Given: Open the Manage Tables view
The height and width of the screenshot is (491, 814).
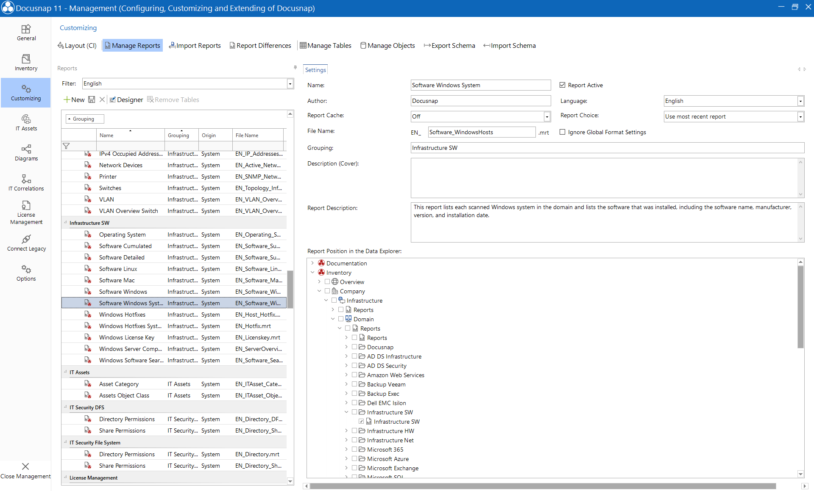Looking at the screenshot, I should point(325,45).
